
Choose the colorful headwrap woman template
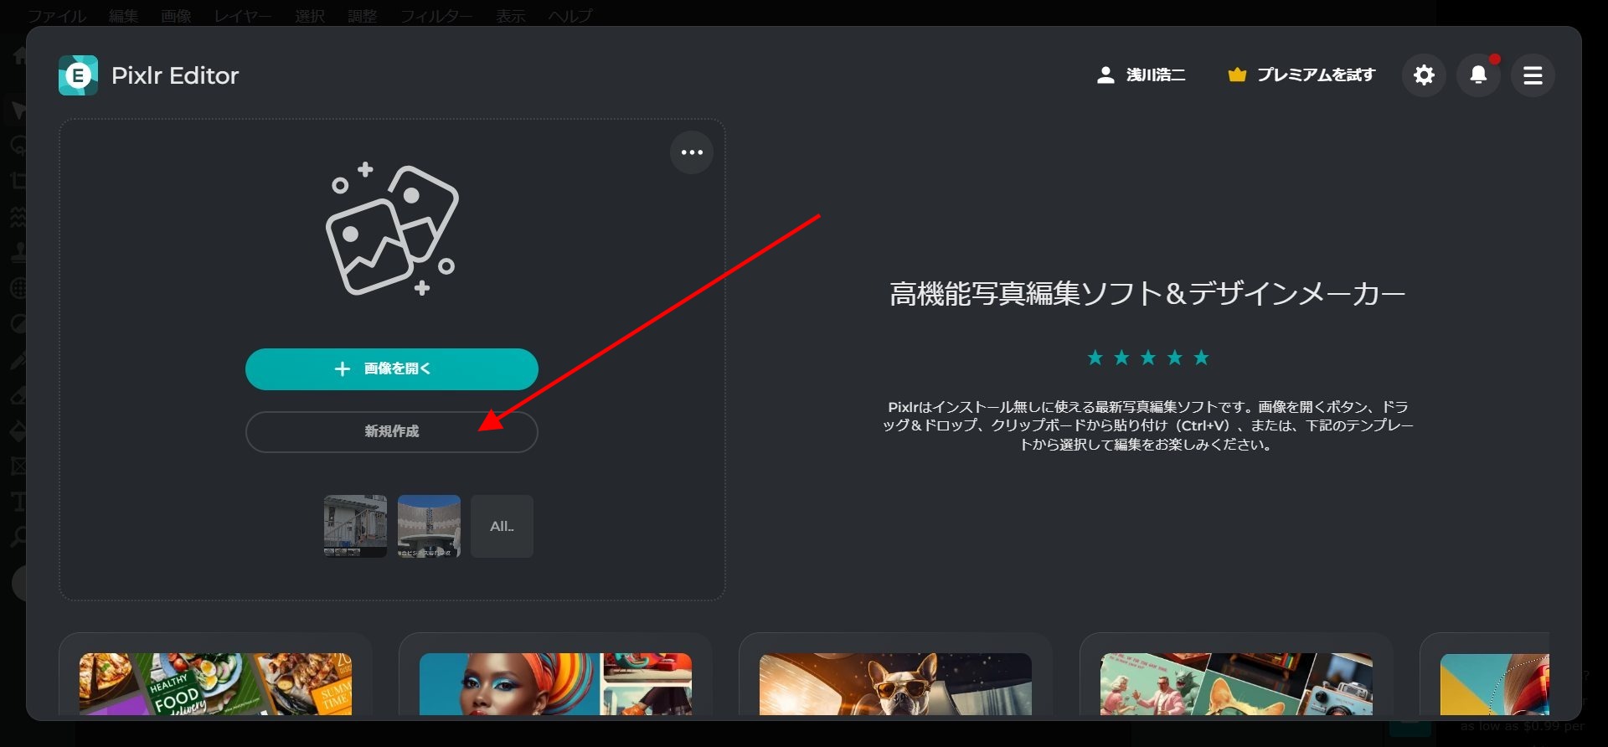pos(555,683)
